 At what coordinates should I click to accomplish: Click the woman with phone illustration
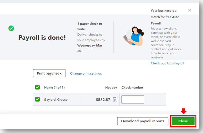point(133,36)
